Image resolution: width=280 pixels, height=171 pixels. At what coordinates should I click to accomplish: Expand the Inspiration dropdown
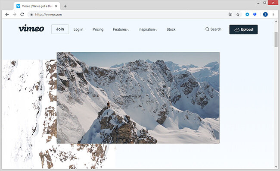point(148,29)
